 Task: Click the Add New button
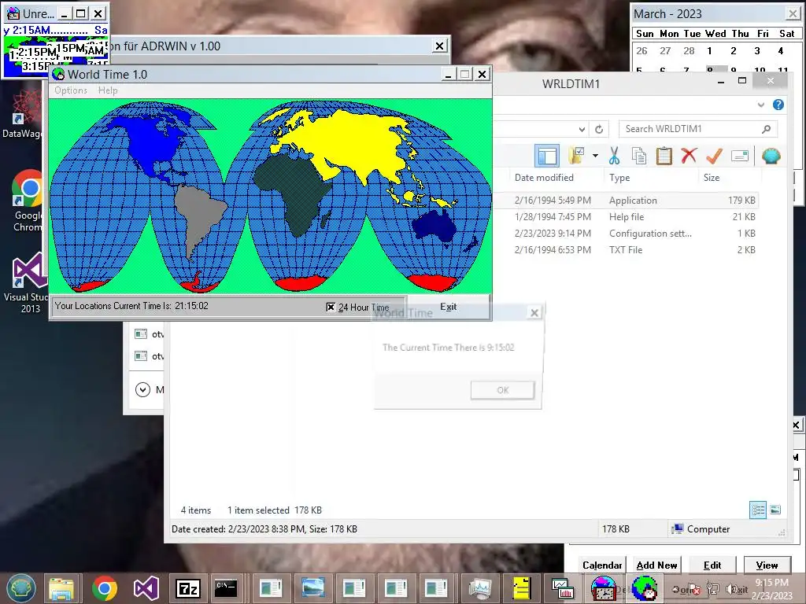[x=656, y=565]
